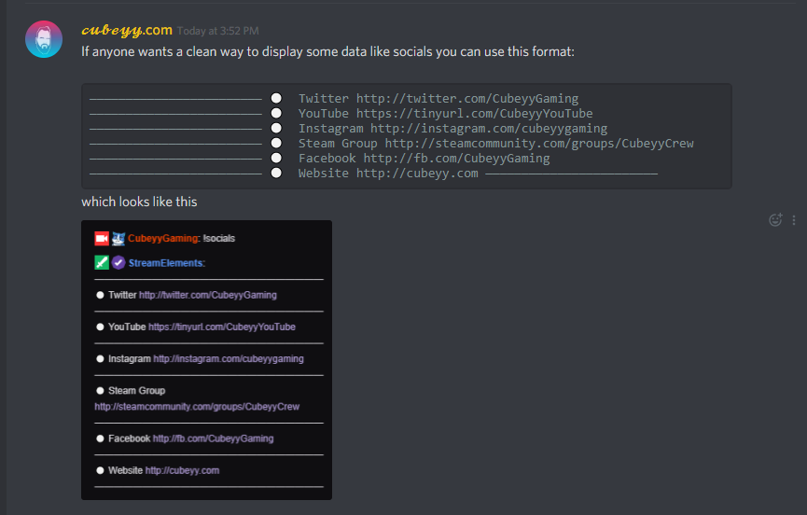Open the cubeyy.com user avatar

coord(44,39)
